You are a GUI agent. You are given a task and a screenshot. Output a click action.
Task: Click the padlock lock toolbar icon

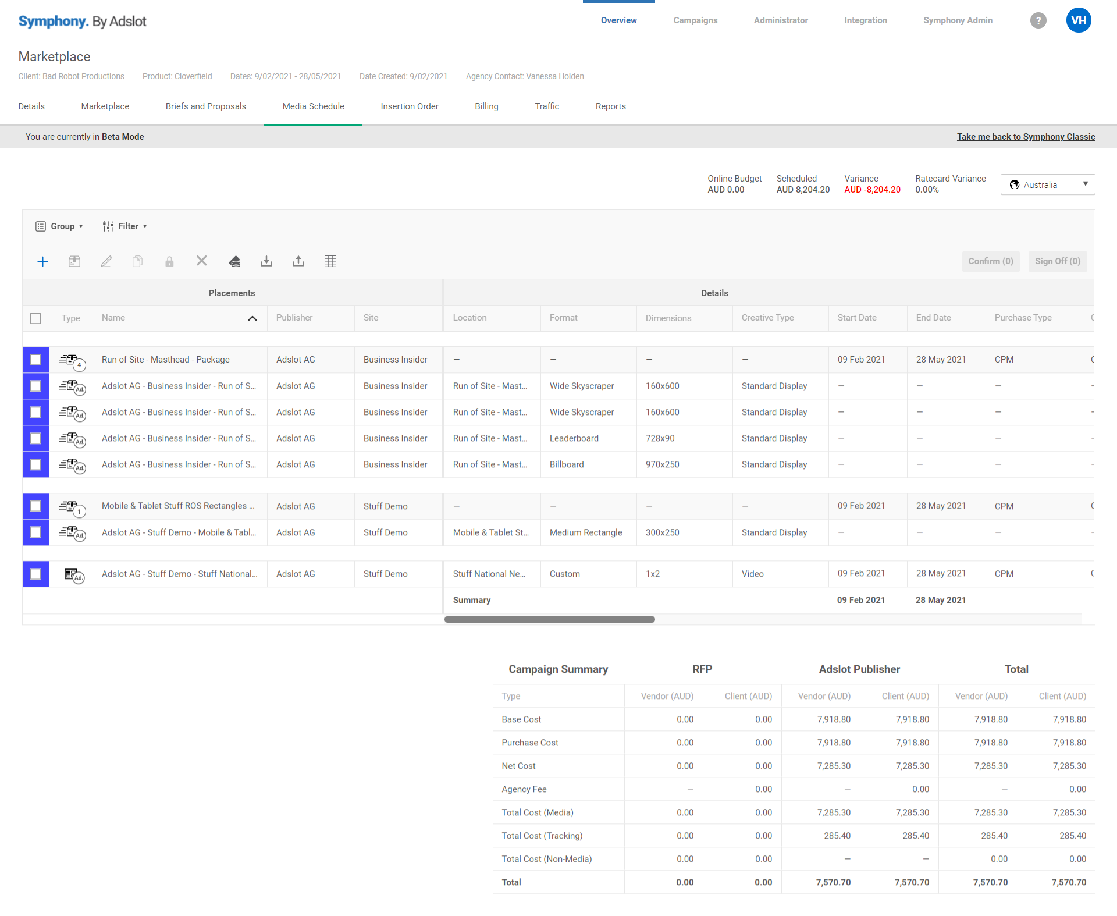[169, 261]
